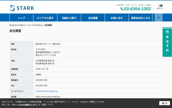This screenshot has height=108, width=172.
Task: Click address line 東京都豊島区駒込1丁目35-2
Action: tap(48, 52)
